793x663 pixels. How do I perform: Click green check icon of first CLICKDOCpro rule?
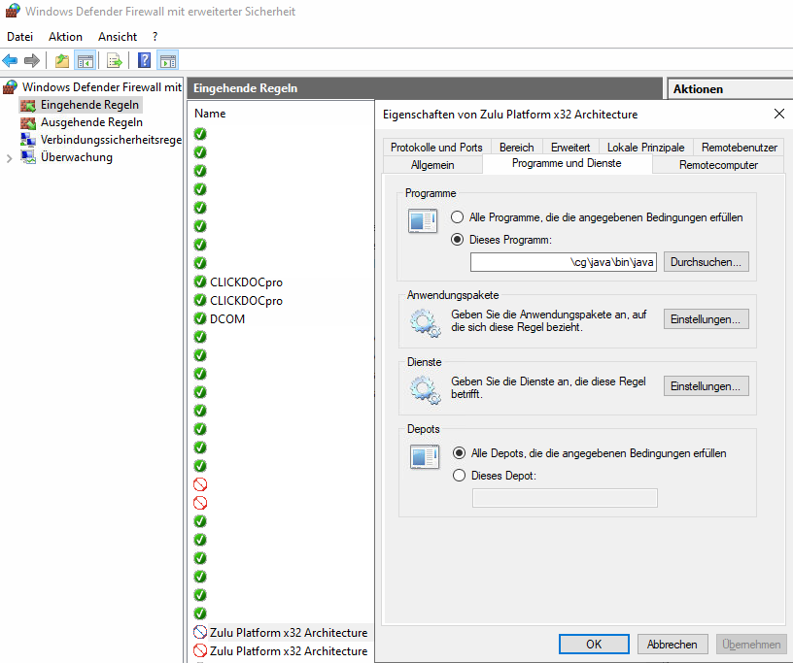(200, 282)
